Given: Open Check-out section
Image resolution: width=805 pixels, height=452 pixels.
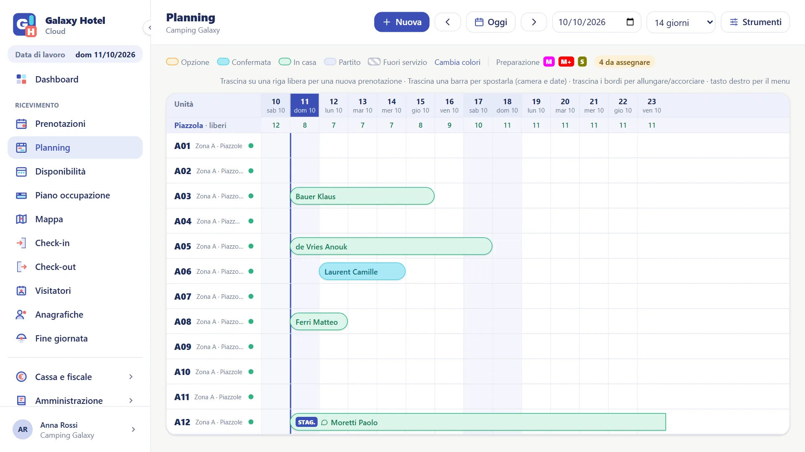Looking at the screenshot, I should click(75, 267).
